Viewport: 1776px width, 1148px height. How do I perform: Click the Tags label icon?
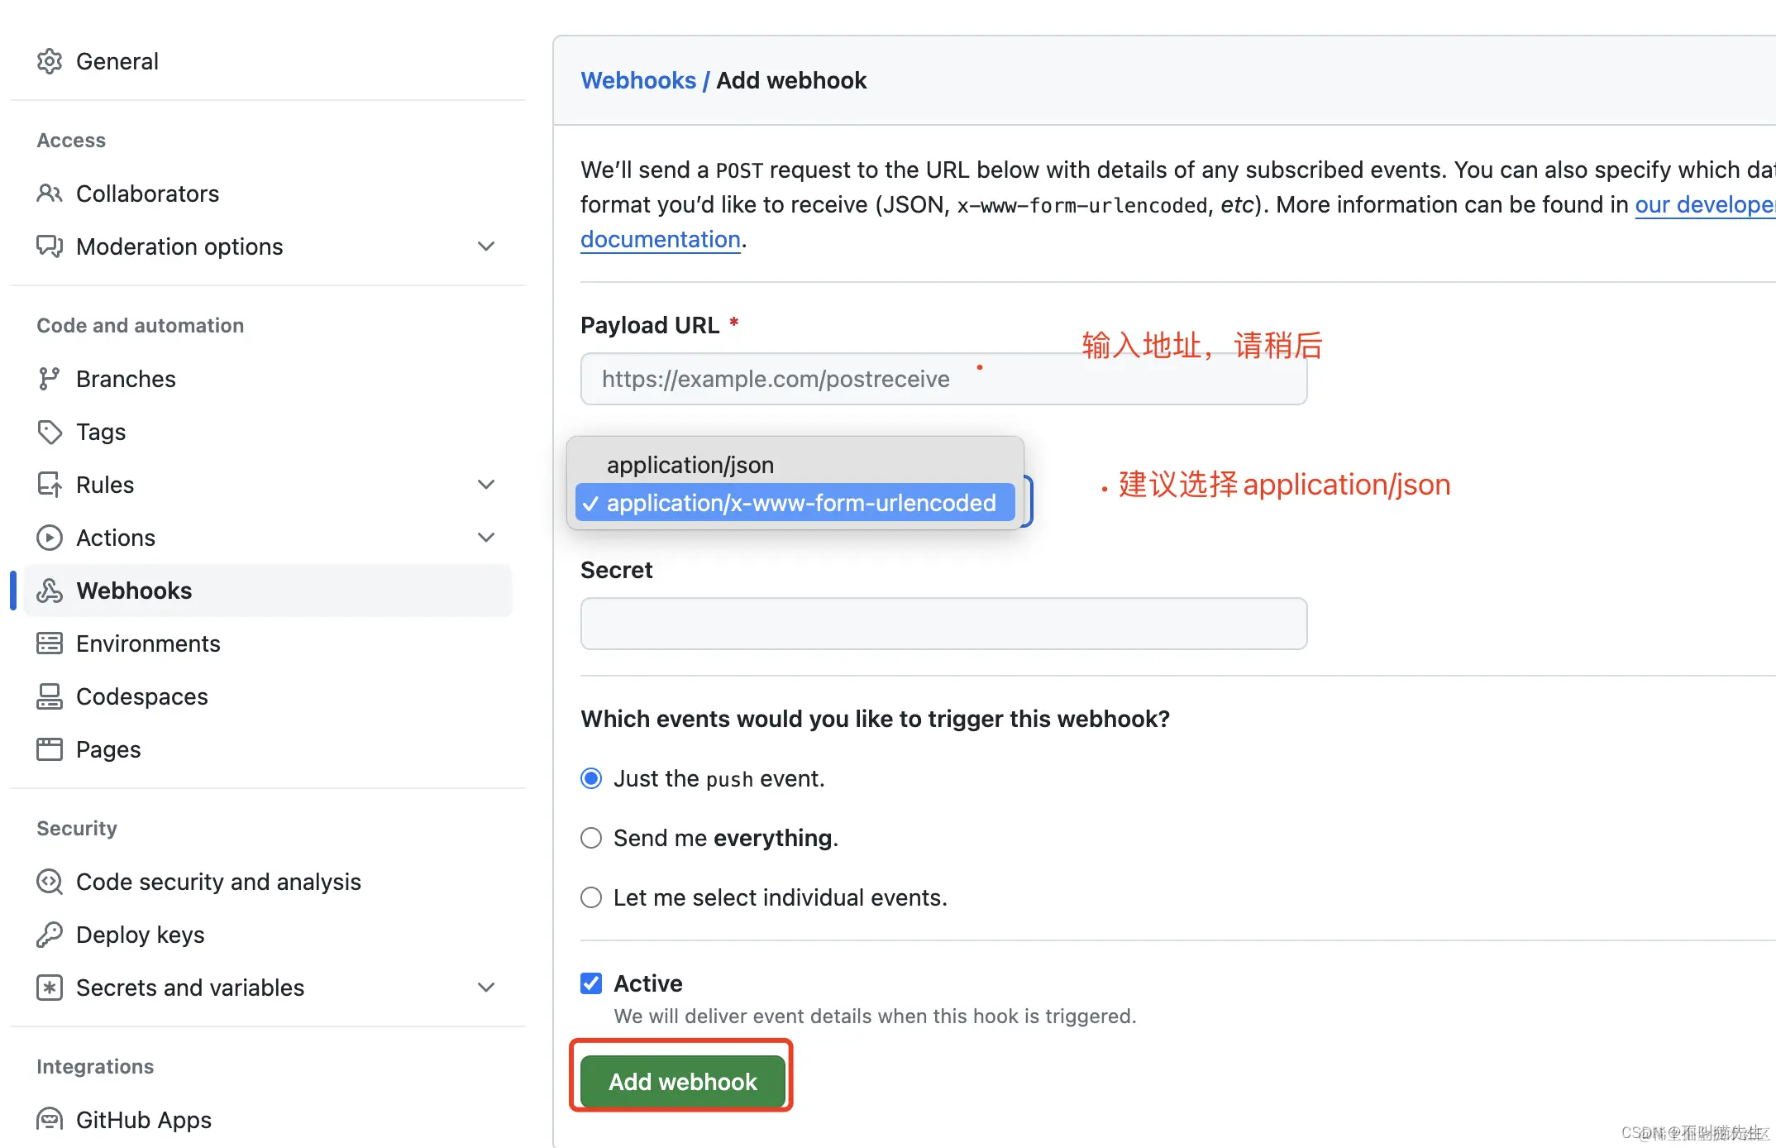[50, 432]
